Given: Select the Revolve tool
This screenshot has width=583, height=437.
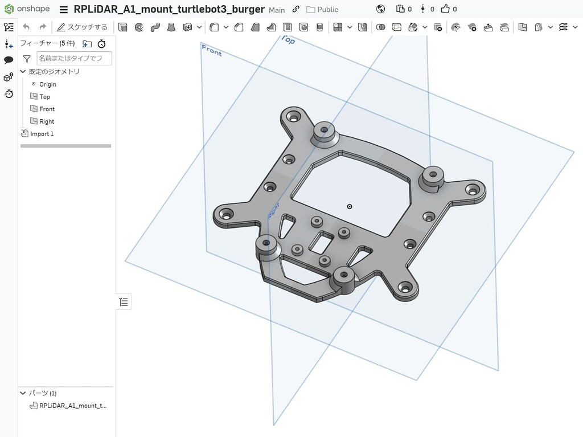Looking at the screenshot, I should (x=139, y=27).
